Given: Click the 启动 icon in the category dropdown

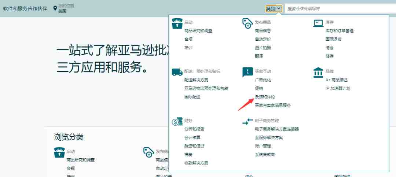Looking at the screenshot, I should coord(177,23).
